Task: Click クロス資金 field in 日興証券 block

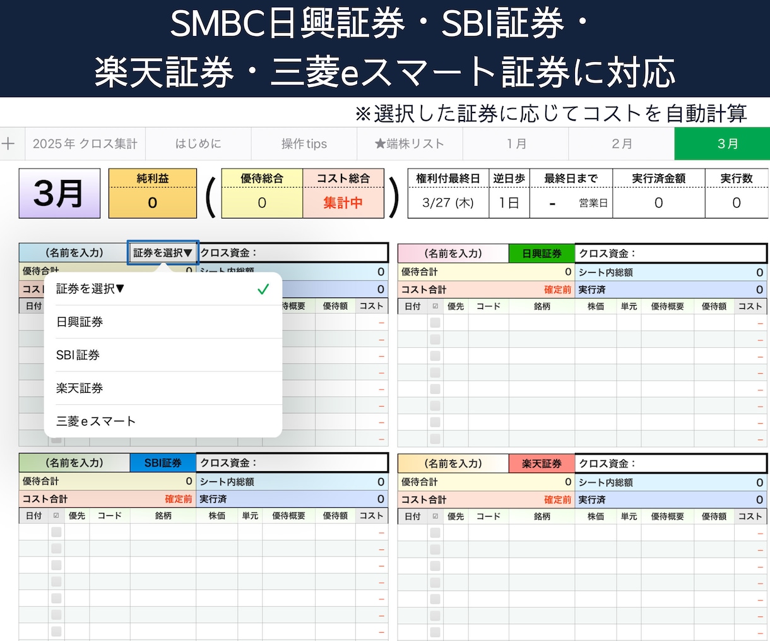Action: pos(670,253)
